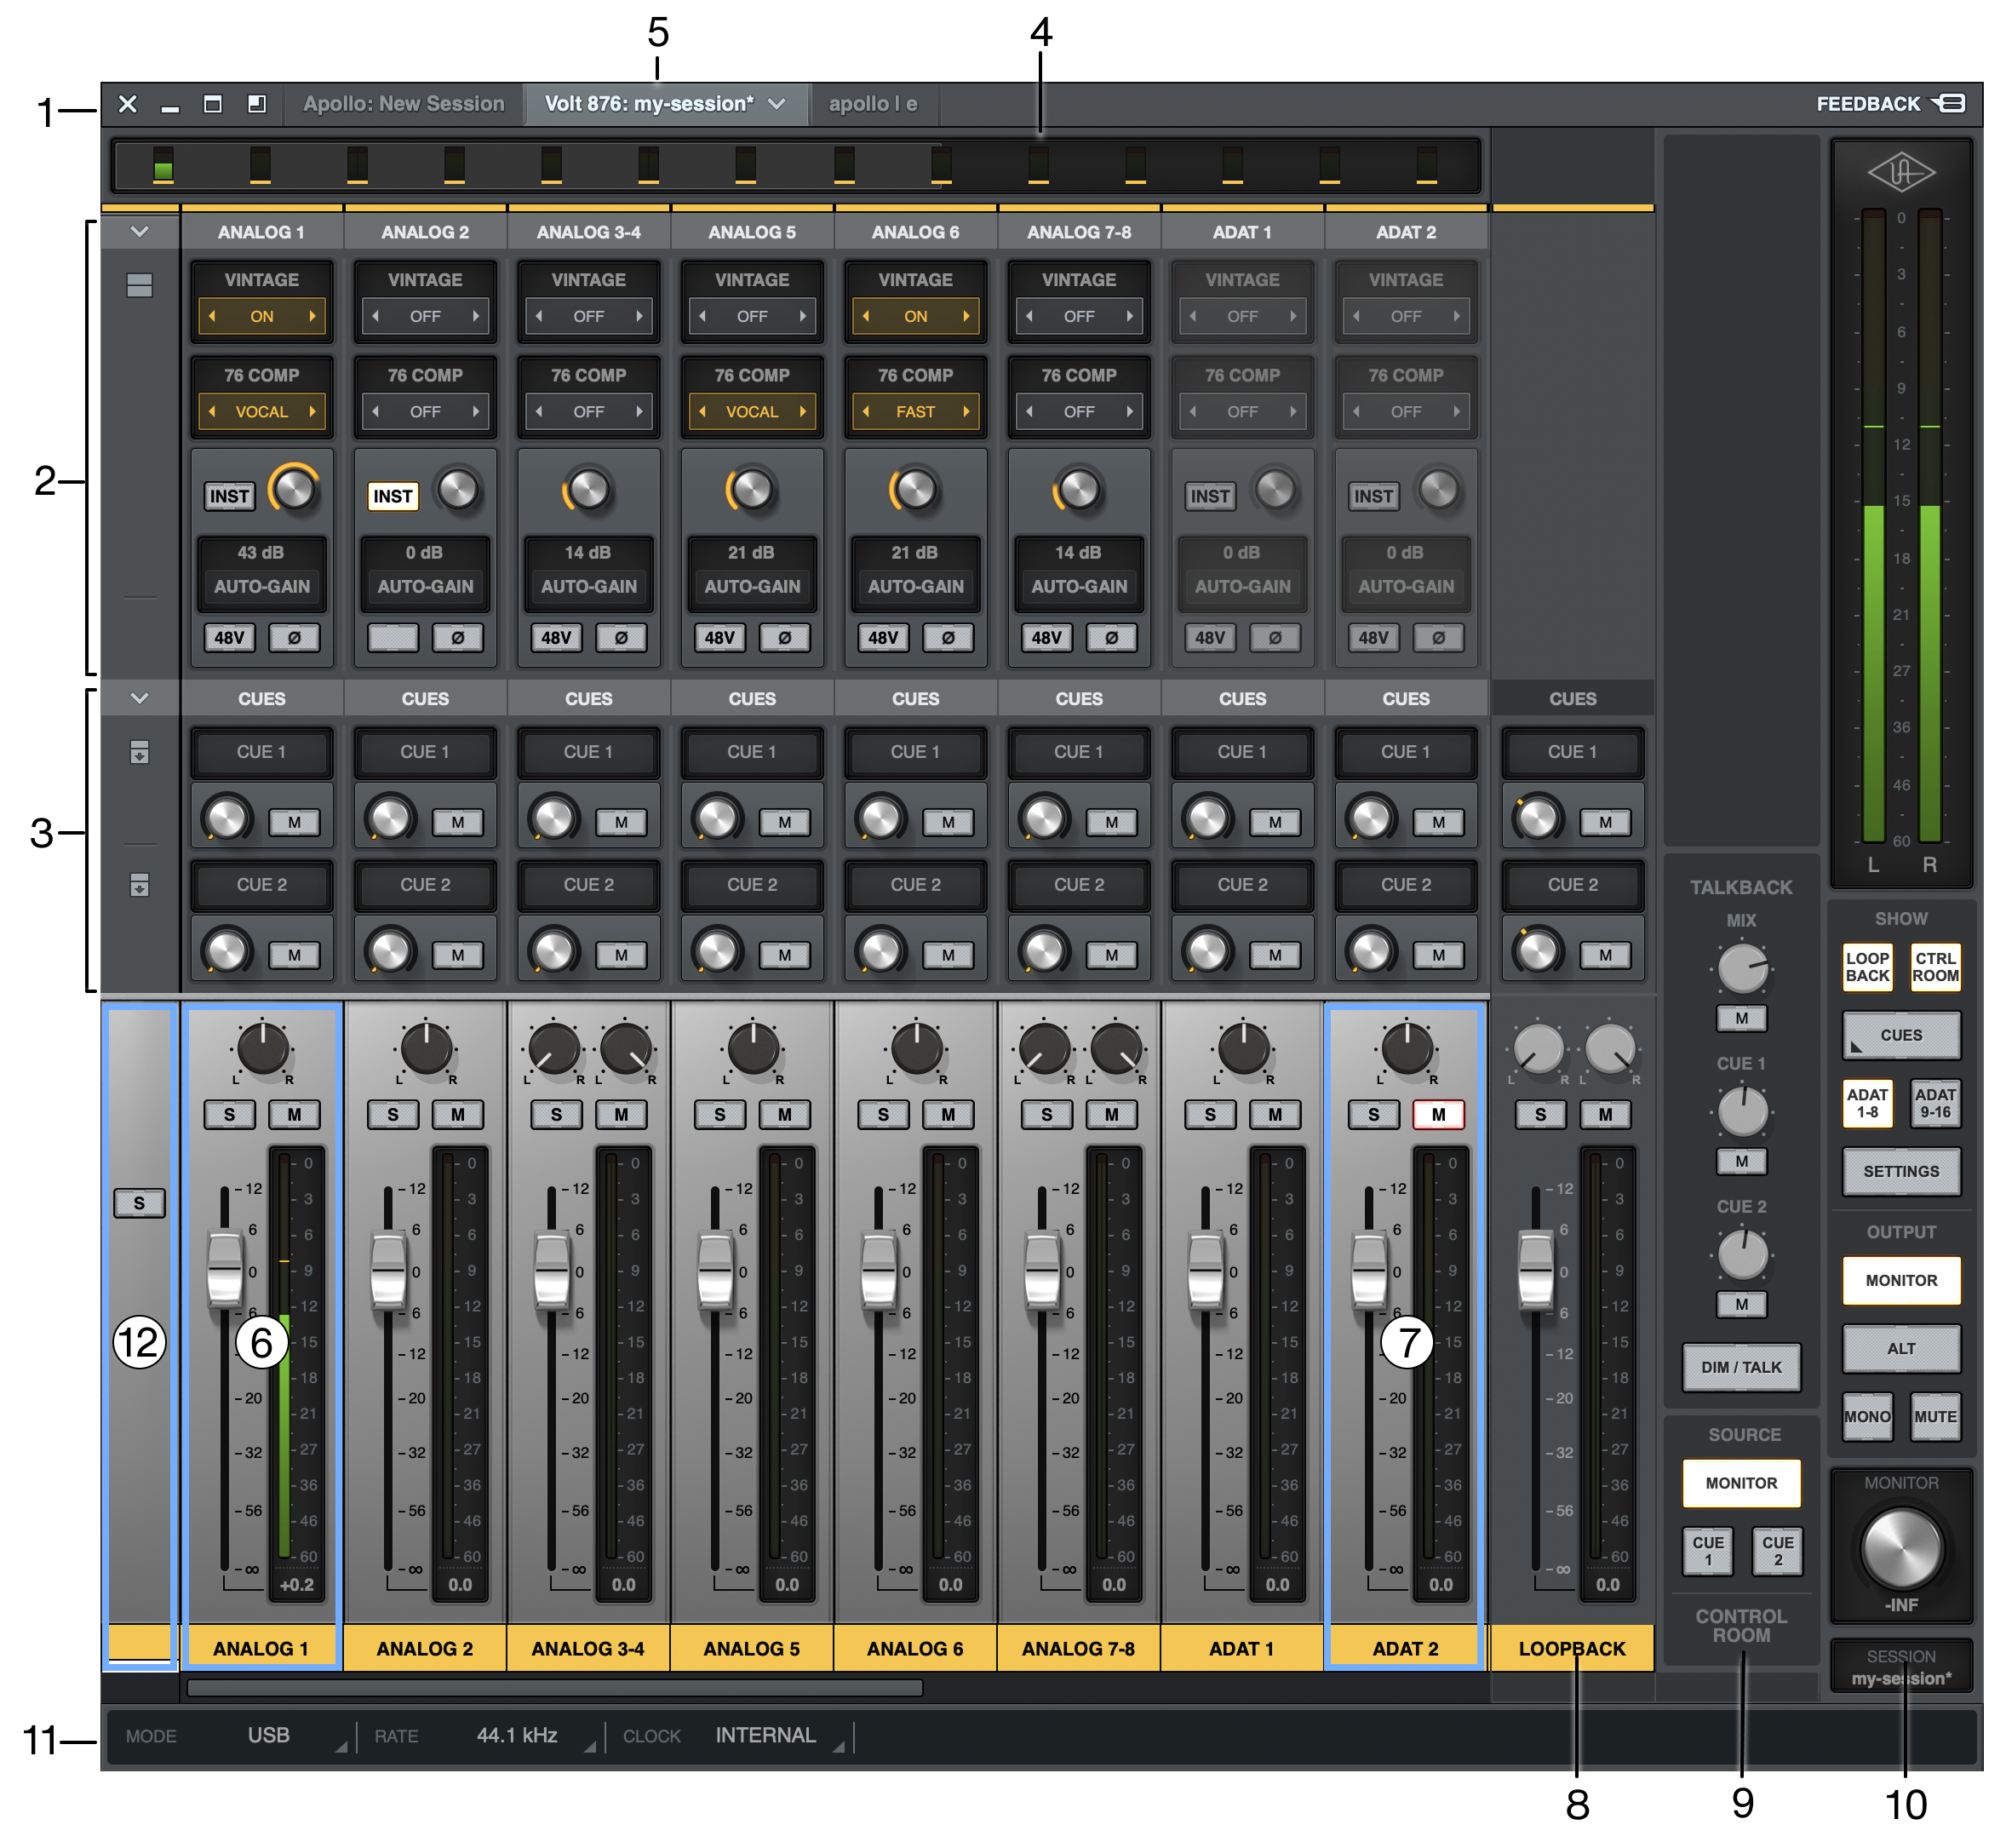Invert phase on the Analog 3-4 channel
Viewport: 2006px width, 1848px height.
pos(621,637)
